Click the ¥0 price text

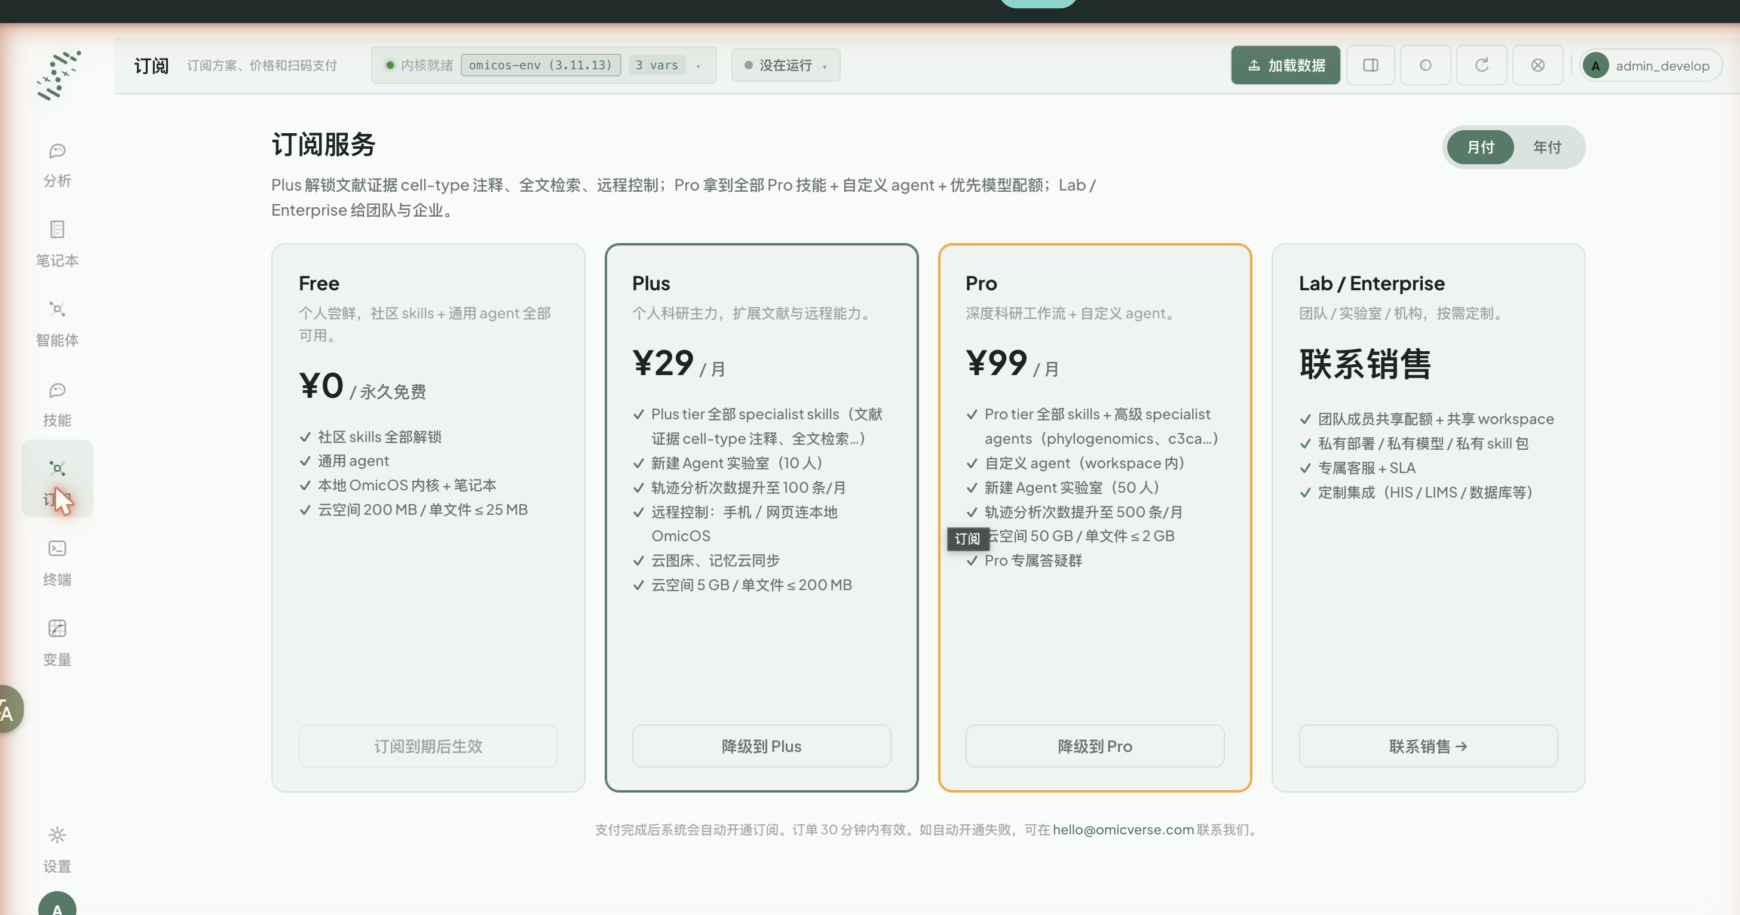[x=321, y=386]
